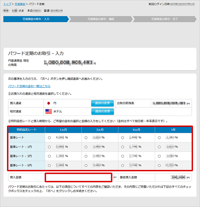
Task: Open パワード定期の金利一覧はこちら link
Action: [29, 86]
